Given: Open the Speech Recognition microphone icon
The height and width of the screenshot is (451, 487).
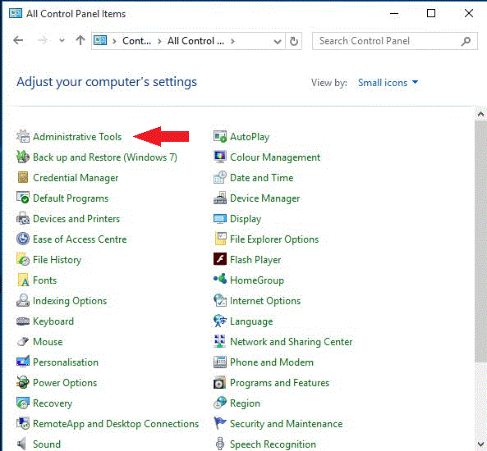Looking at the screenshot, I should [220, 444].
